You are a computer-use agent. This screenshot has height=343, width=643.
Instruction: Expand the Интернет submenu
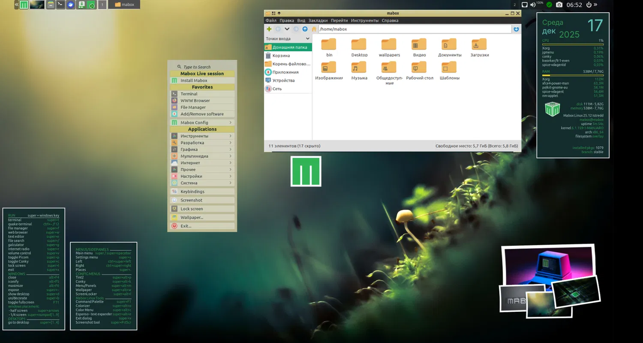[x=202, y=163]
